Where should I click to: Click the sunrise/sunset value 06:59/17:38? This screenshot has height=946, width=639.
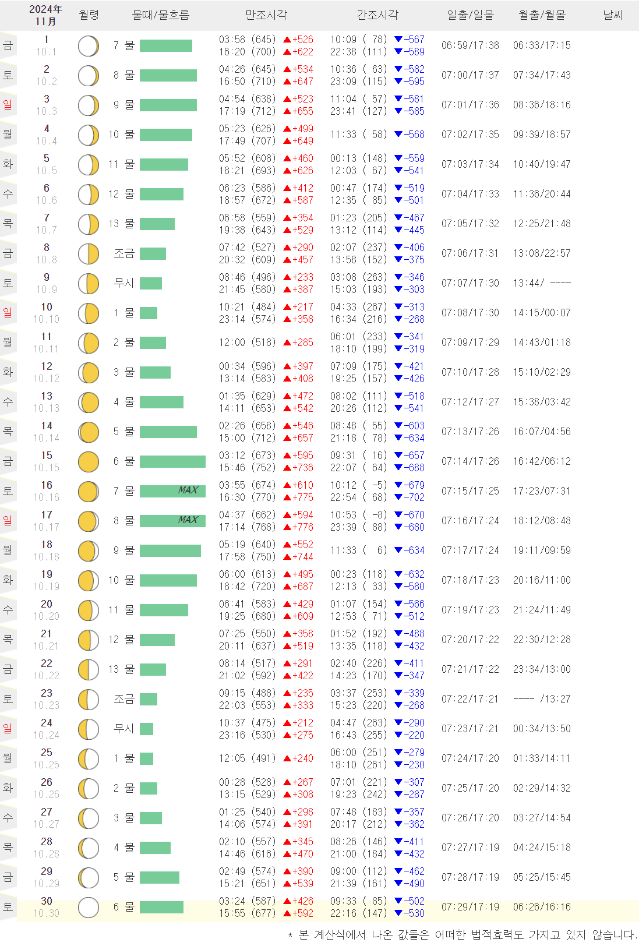click(470, 45)
